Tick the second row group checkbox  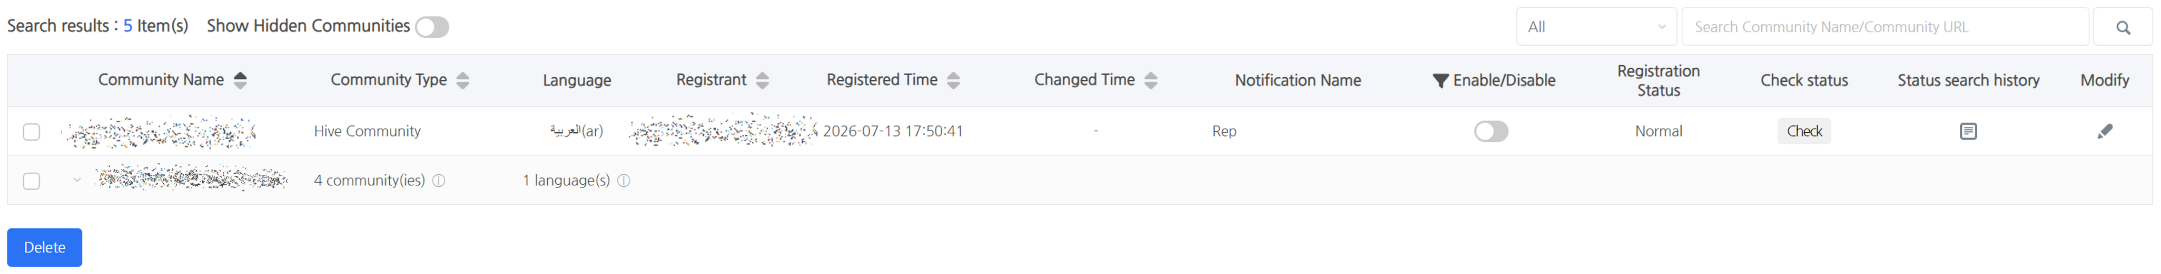pos(31,181)
